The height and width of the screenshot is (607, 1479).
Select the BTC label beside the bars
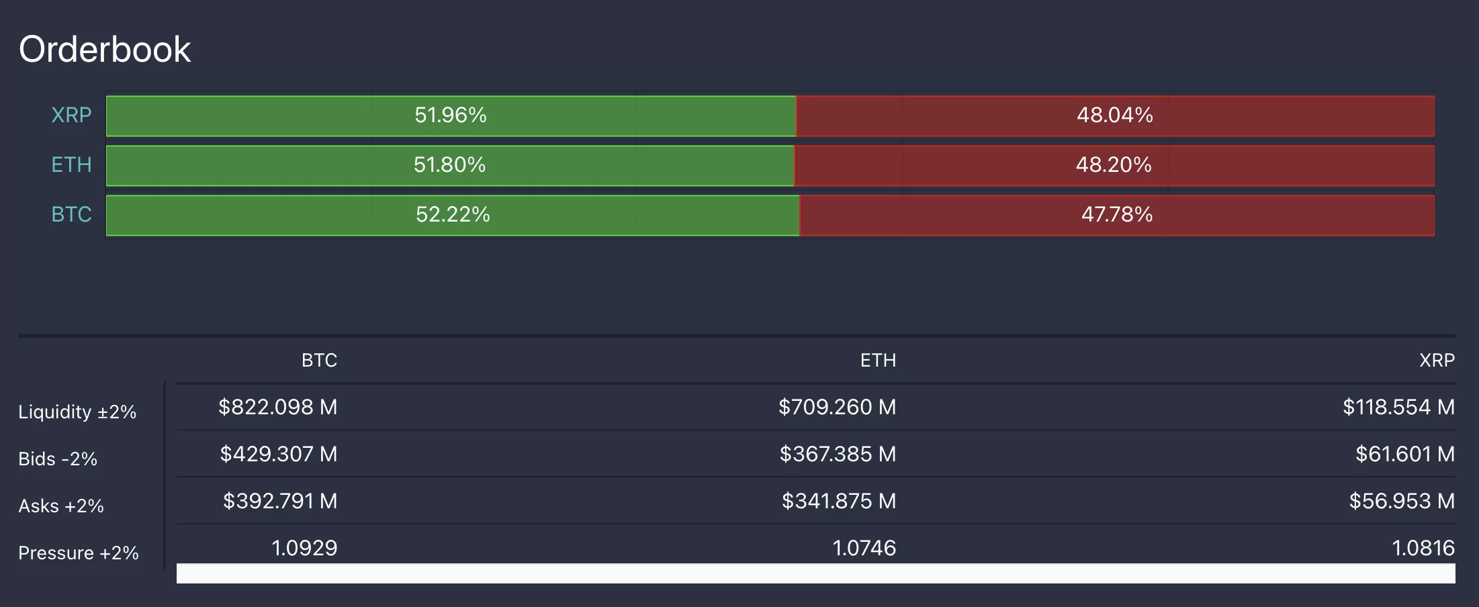71,215
